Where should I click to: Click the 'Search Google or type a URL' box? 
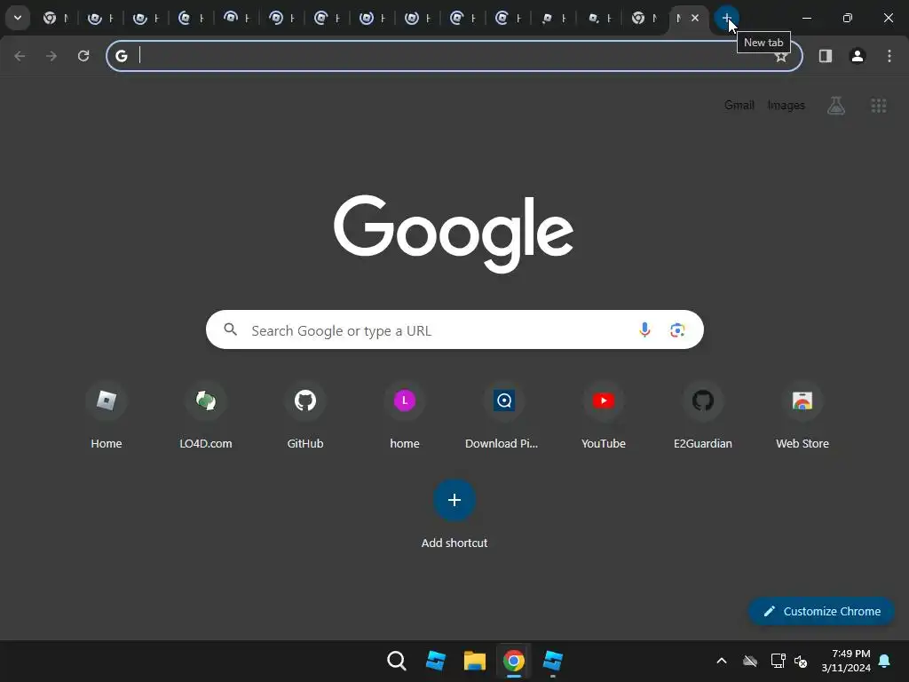(x=454, y=330)
